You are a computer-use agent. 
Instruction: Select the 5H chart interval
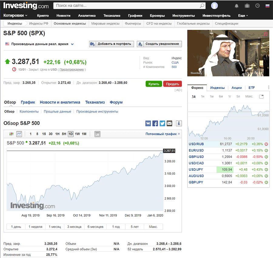64,134
